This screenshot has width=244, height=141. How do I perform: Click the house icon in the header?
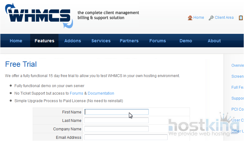[190, 18]
